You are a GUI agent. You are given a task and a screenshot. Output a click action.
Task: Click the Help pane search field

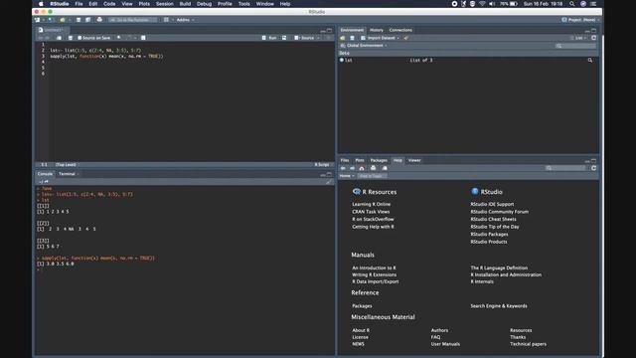pyautogui.click(x=565, y=168)
